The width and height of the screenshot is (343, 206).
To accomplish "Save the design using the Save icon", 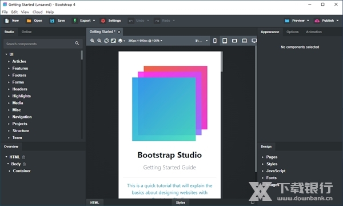I will [x=52, y=21].
